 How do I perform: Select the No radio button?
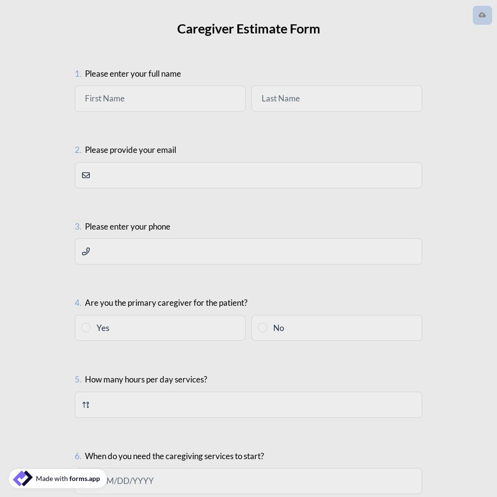(x=262, y=328)
